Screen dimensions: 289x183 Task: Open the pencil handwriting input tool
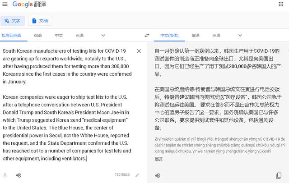[x=137, y=175]
